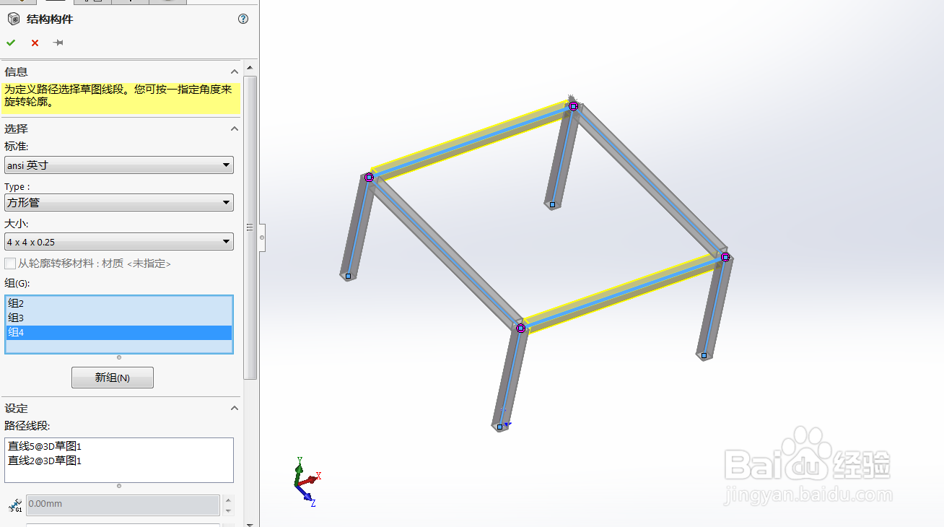The image size is (944, 527).
Task: Select 组3 in the group list
Action: pos(119,318)
